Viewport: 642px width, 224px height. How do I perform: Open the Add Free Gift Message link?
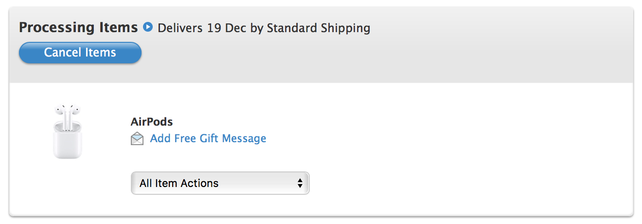[x=208, y=139]
